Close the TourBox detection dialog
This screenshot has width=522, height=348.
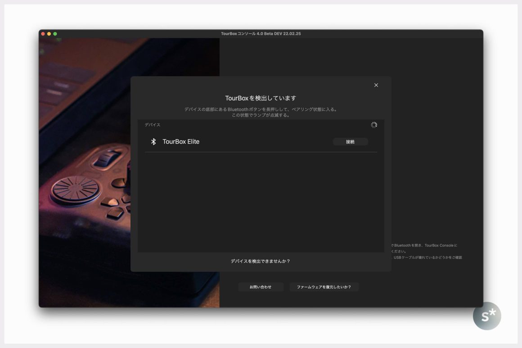(376, 85)
